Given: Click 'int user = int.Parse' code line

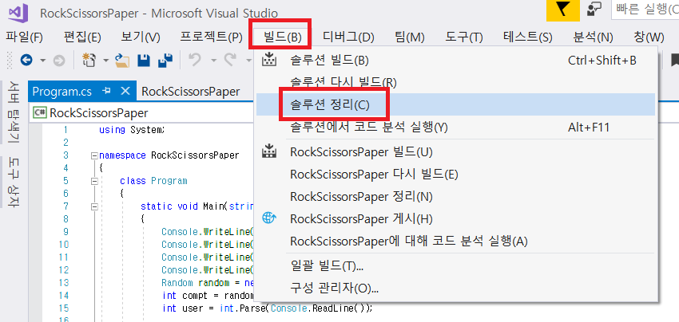Looking at the screenshot, I should 267,308.
